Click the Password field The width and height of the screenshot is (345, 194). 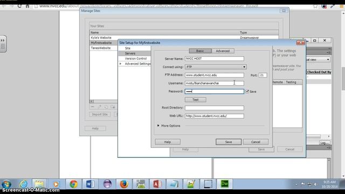pos(215,91)
